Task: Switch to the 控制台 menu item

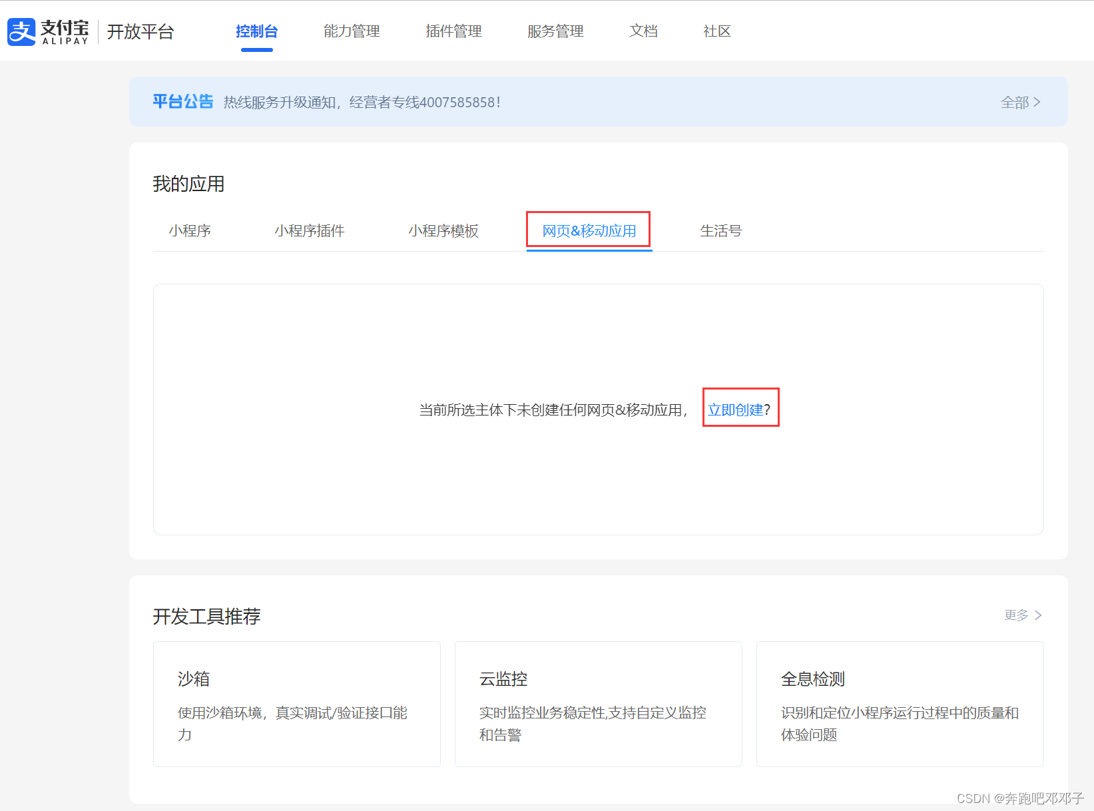Action: tap(256, 31)
